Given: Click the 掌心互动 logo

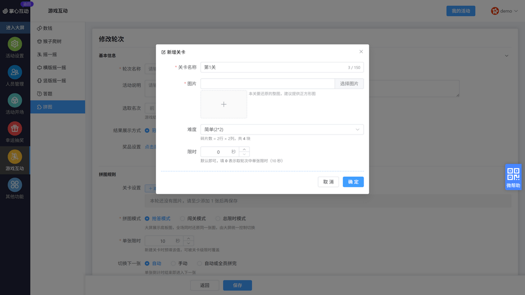Looking at the screenshot, I should 15,11.
